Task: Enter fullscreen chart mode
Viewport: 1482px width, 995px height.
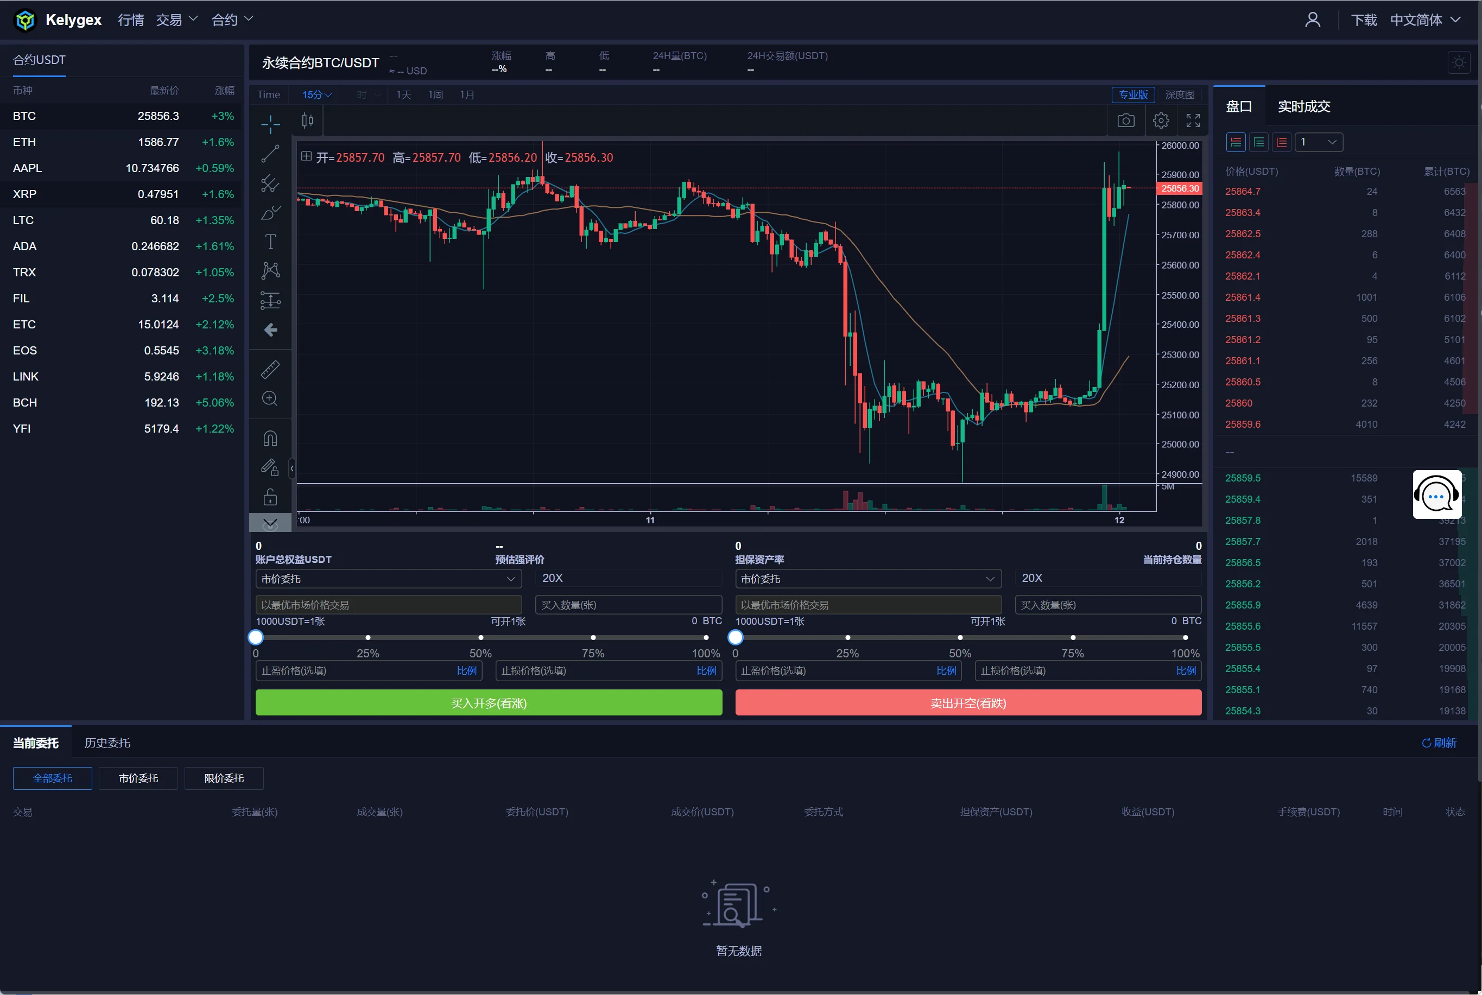Action: click(1193, 121)
